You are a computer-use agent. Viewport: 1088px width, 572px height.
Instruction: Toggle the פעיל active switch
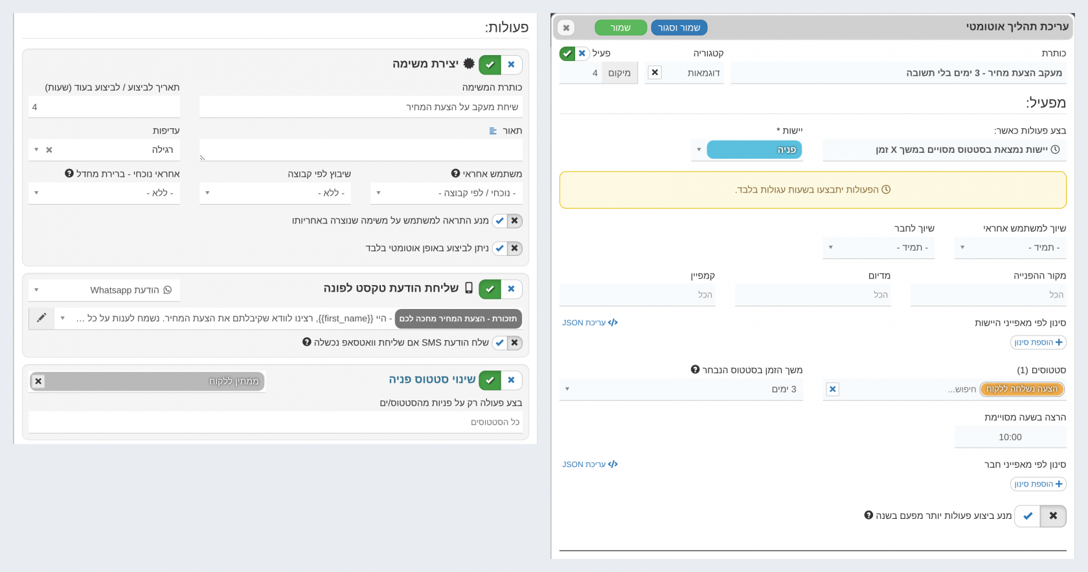pos(574,53)
